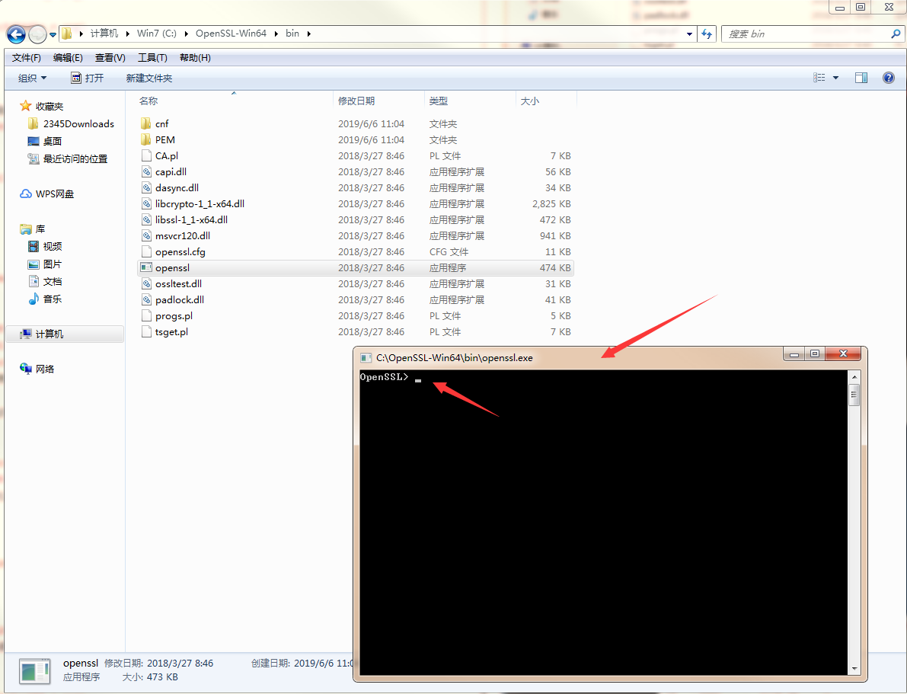
Task: Select the cnf folder icon
Action: (x=147, y=123)
